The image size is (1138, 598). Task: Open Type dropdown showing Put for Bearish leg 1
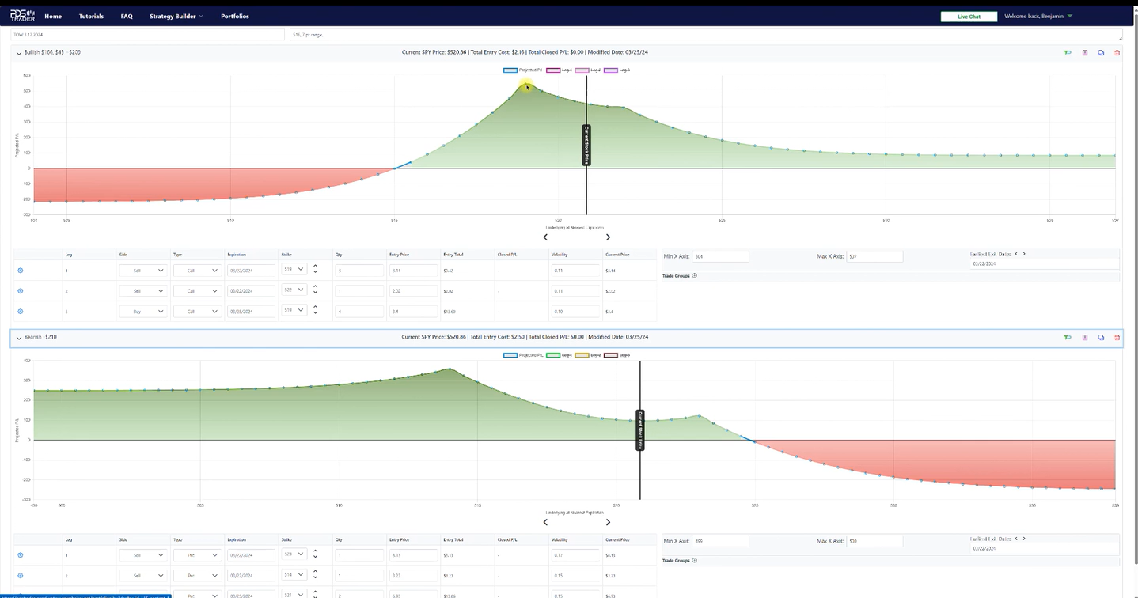tap(196, 555)
